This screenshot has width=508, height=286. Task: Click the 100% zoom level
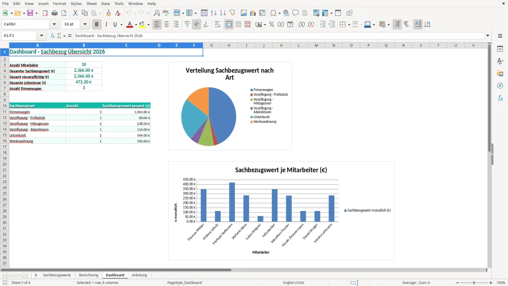(501, 283)
